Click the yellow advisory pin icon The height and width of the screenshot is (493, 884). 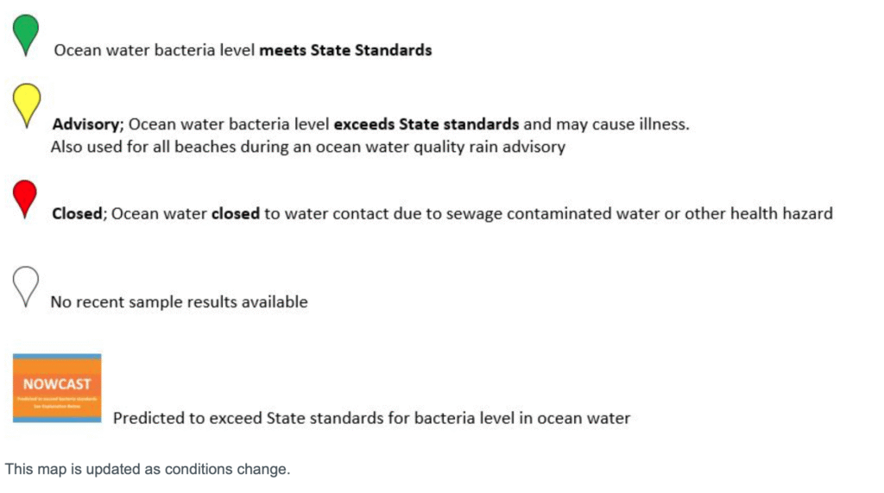(27, 103)
